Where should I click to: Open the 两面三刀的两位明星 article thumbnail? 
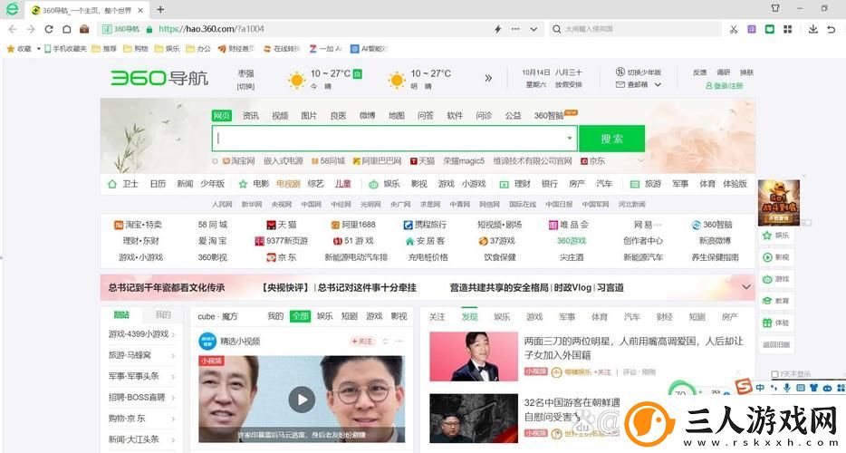click(474, 357)
